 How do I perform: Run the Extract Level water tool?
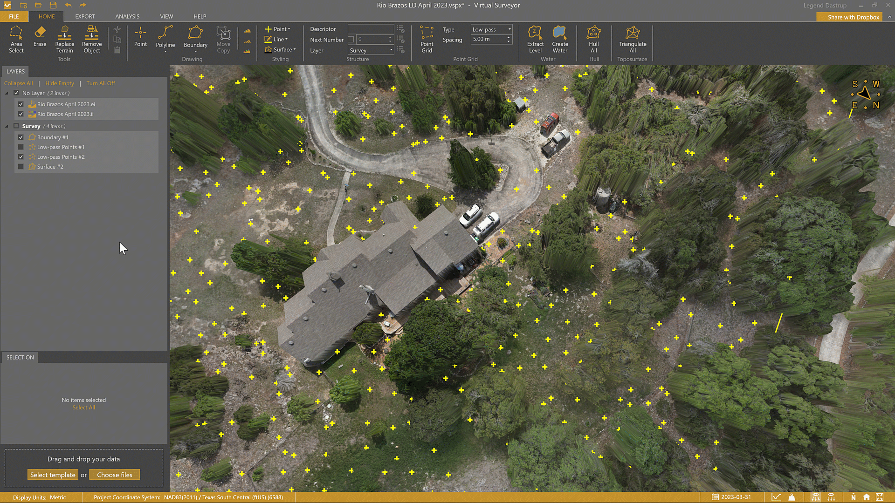(535, 39)
